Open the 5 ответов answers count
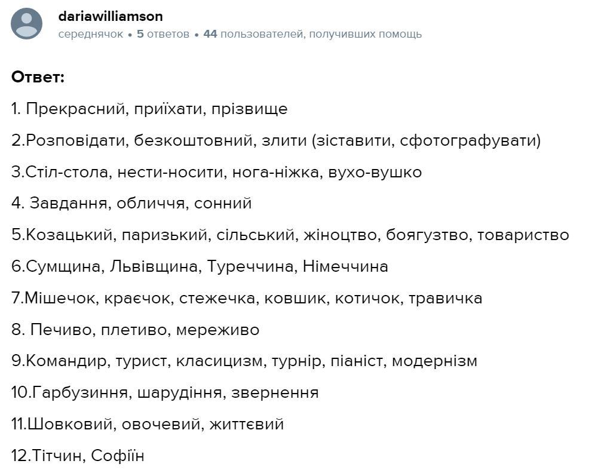The width and height of the screenshot is (613, 473). pos(163,34)
